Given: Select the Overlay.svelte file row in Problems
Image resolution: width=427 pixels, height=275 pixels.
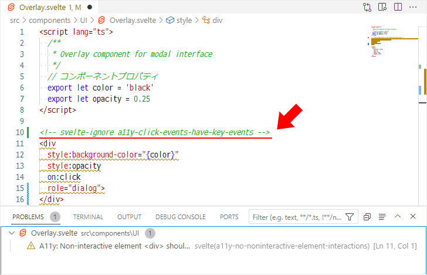Looking at the screenshot, I should tap(213, 233).
